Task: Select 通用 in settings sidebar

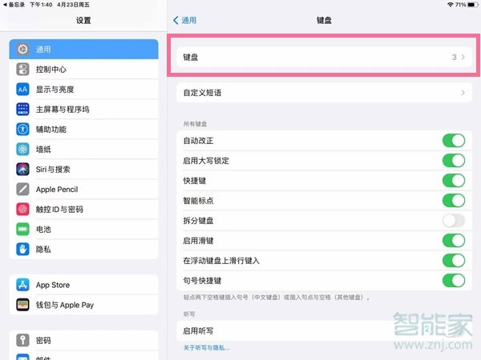Action: [83, 49]
